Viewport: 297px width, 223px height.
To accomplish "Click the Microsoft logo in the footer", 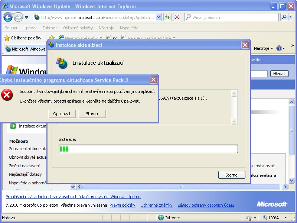I will (272, 204).
